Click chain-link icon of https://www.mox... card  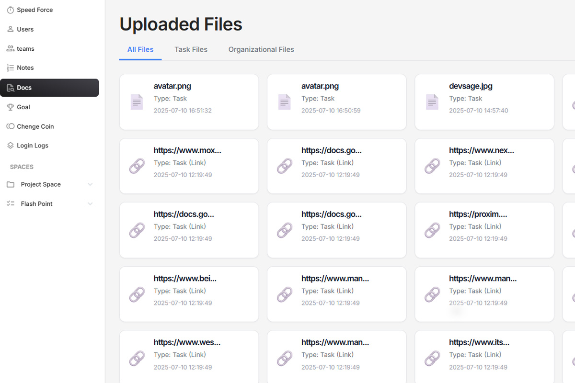pyautogui.click(x=137, y=166)
